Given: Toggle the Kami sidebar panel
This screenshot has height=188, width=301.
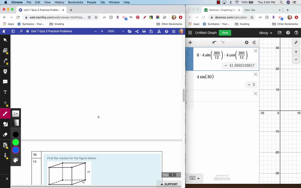Looking at the screenshot, I should coord(13,31).
